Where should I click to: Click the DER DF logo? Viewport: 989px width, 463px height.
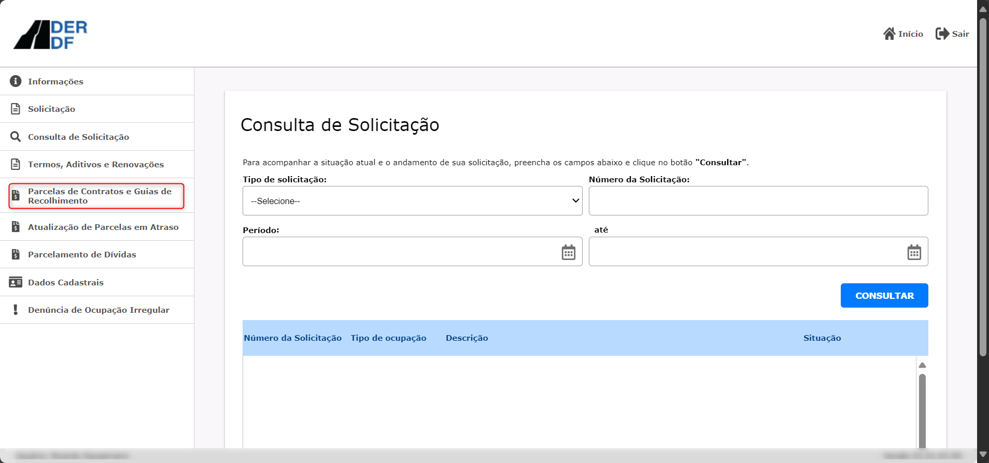50,35
